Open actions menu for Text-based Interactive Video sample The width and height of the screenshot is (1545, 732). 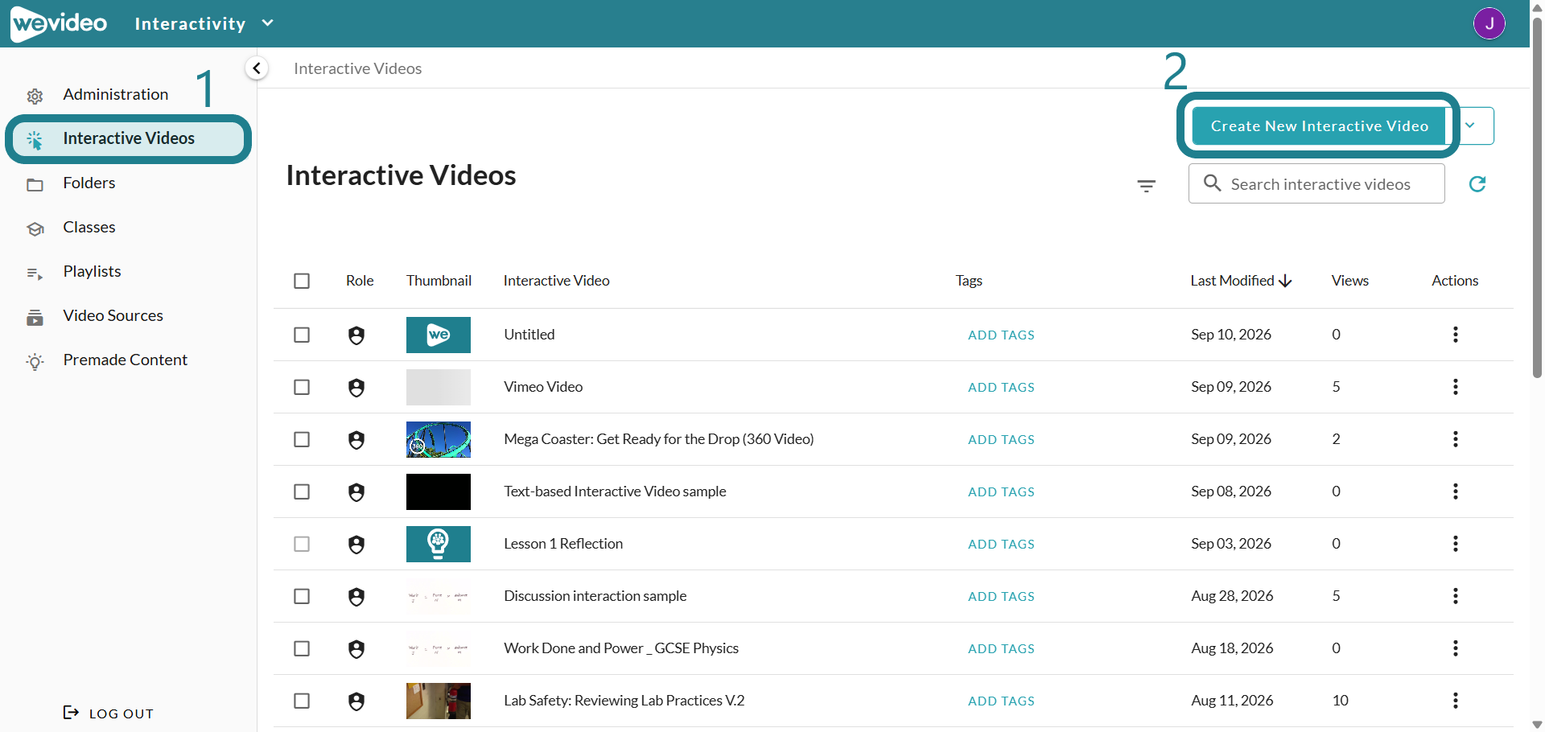pyautogui.click(x=1455, y=491)
